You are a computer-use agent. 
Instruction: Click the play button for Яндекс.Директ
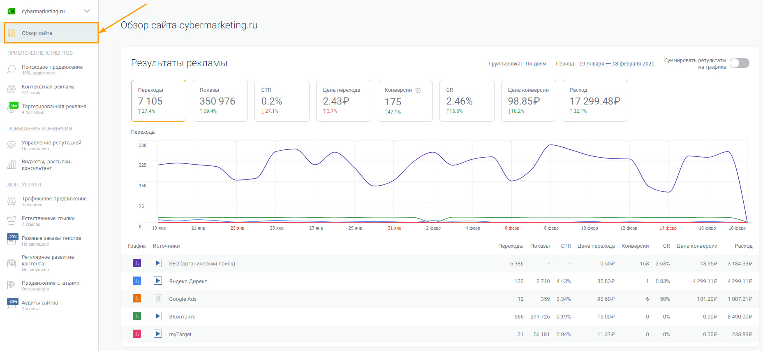click(158, 281)
